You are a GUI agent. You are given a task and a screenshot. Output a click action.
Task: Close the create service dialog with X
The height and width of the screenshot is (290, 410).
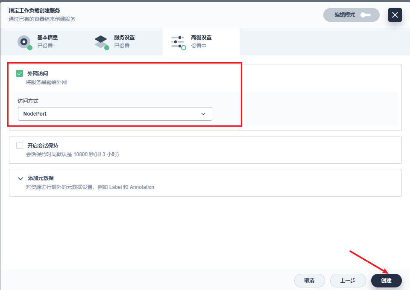click(395, 15)
